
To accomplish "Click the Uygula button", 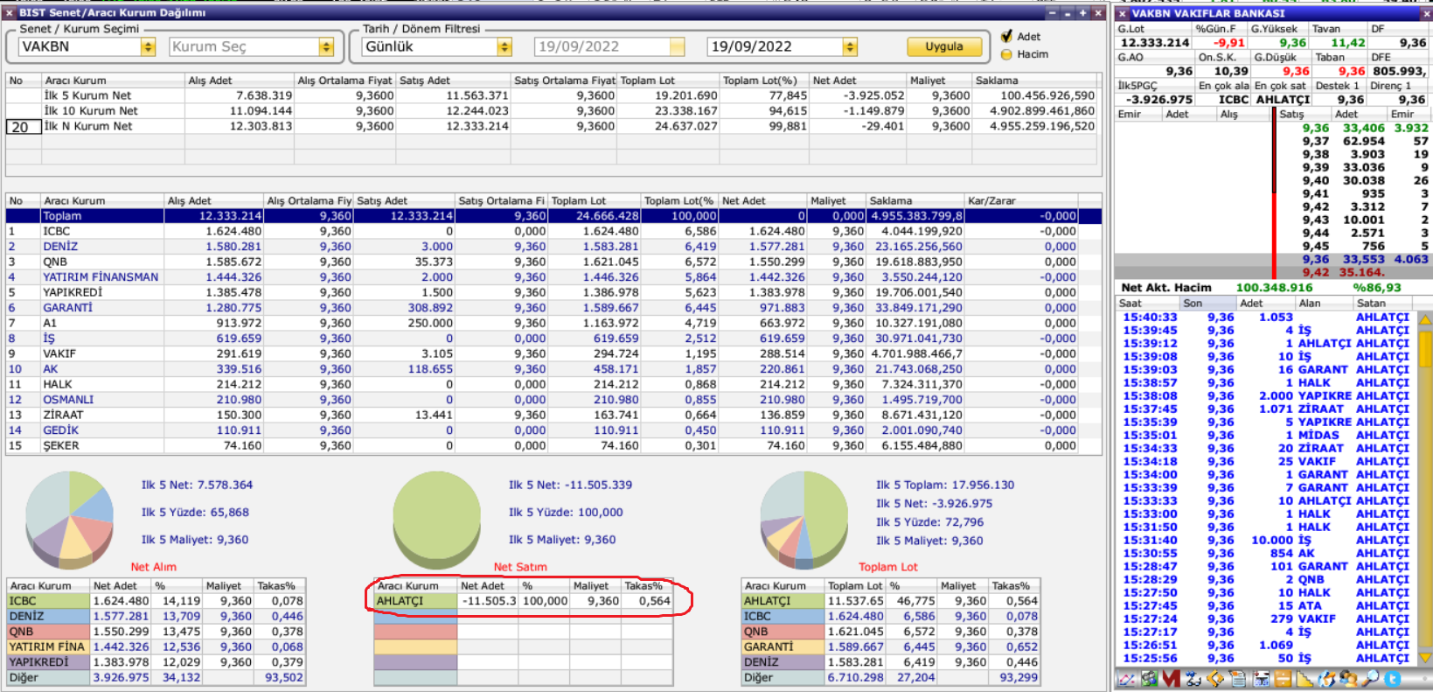I will coord(944,46).
